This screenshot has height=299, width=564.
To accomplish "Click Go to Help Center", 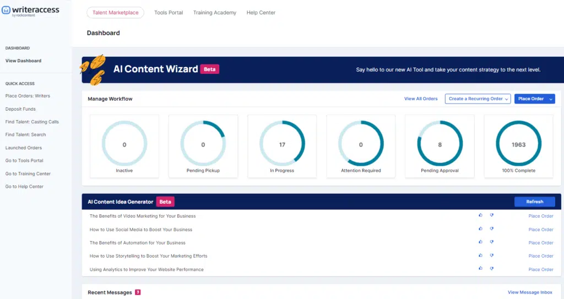I will point(24,186).
